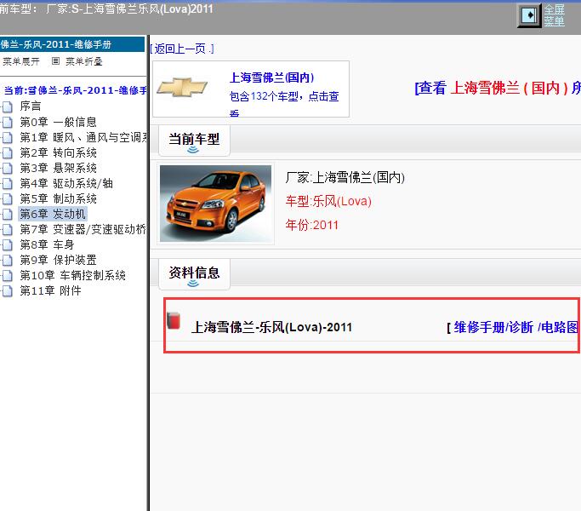Click the fullscreen arrow icon at top right

529,15
